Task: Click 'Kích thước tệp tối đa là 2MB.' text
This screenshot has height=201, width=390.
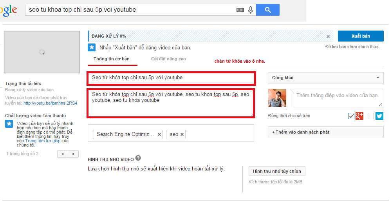Action: 276,182
